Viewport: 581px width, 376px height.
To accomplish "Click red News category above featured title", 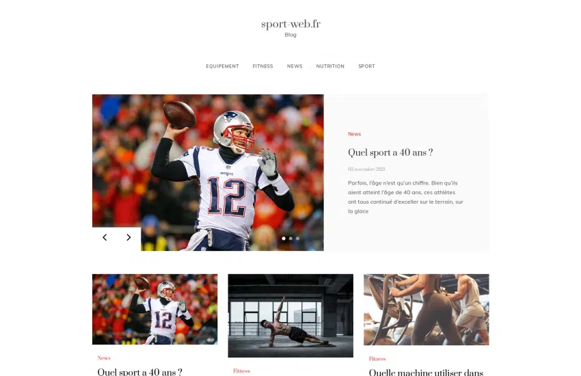I will pyautogui.click(x=354, y=134).
